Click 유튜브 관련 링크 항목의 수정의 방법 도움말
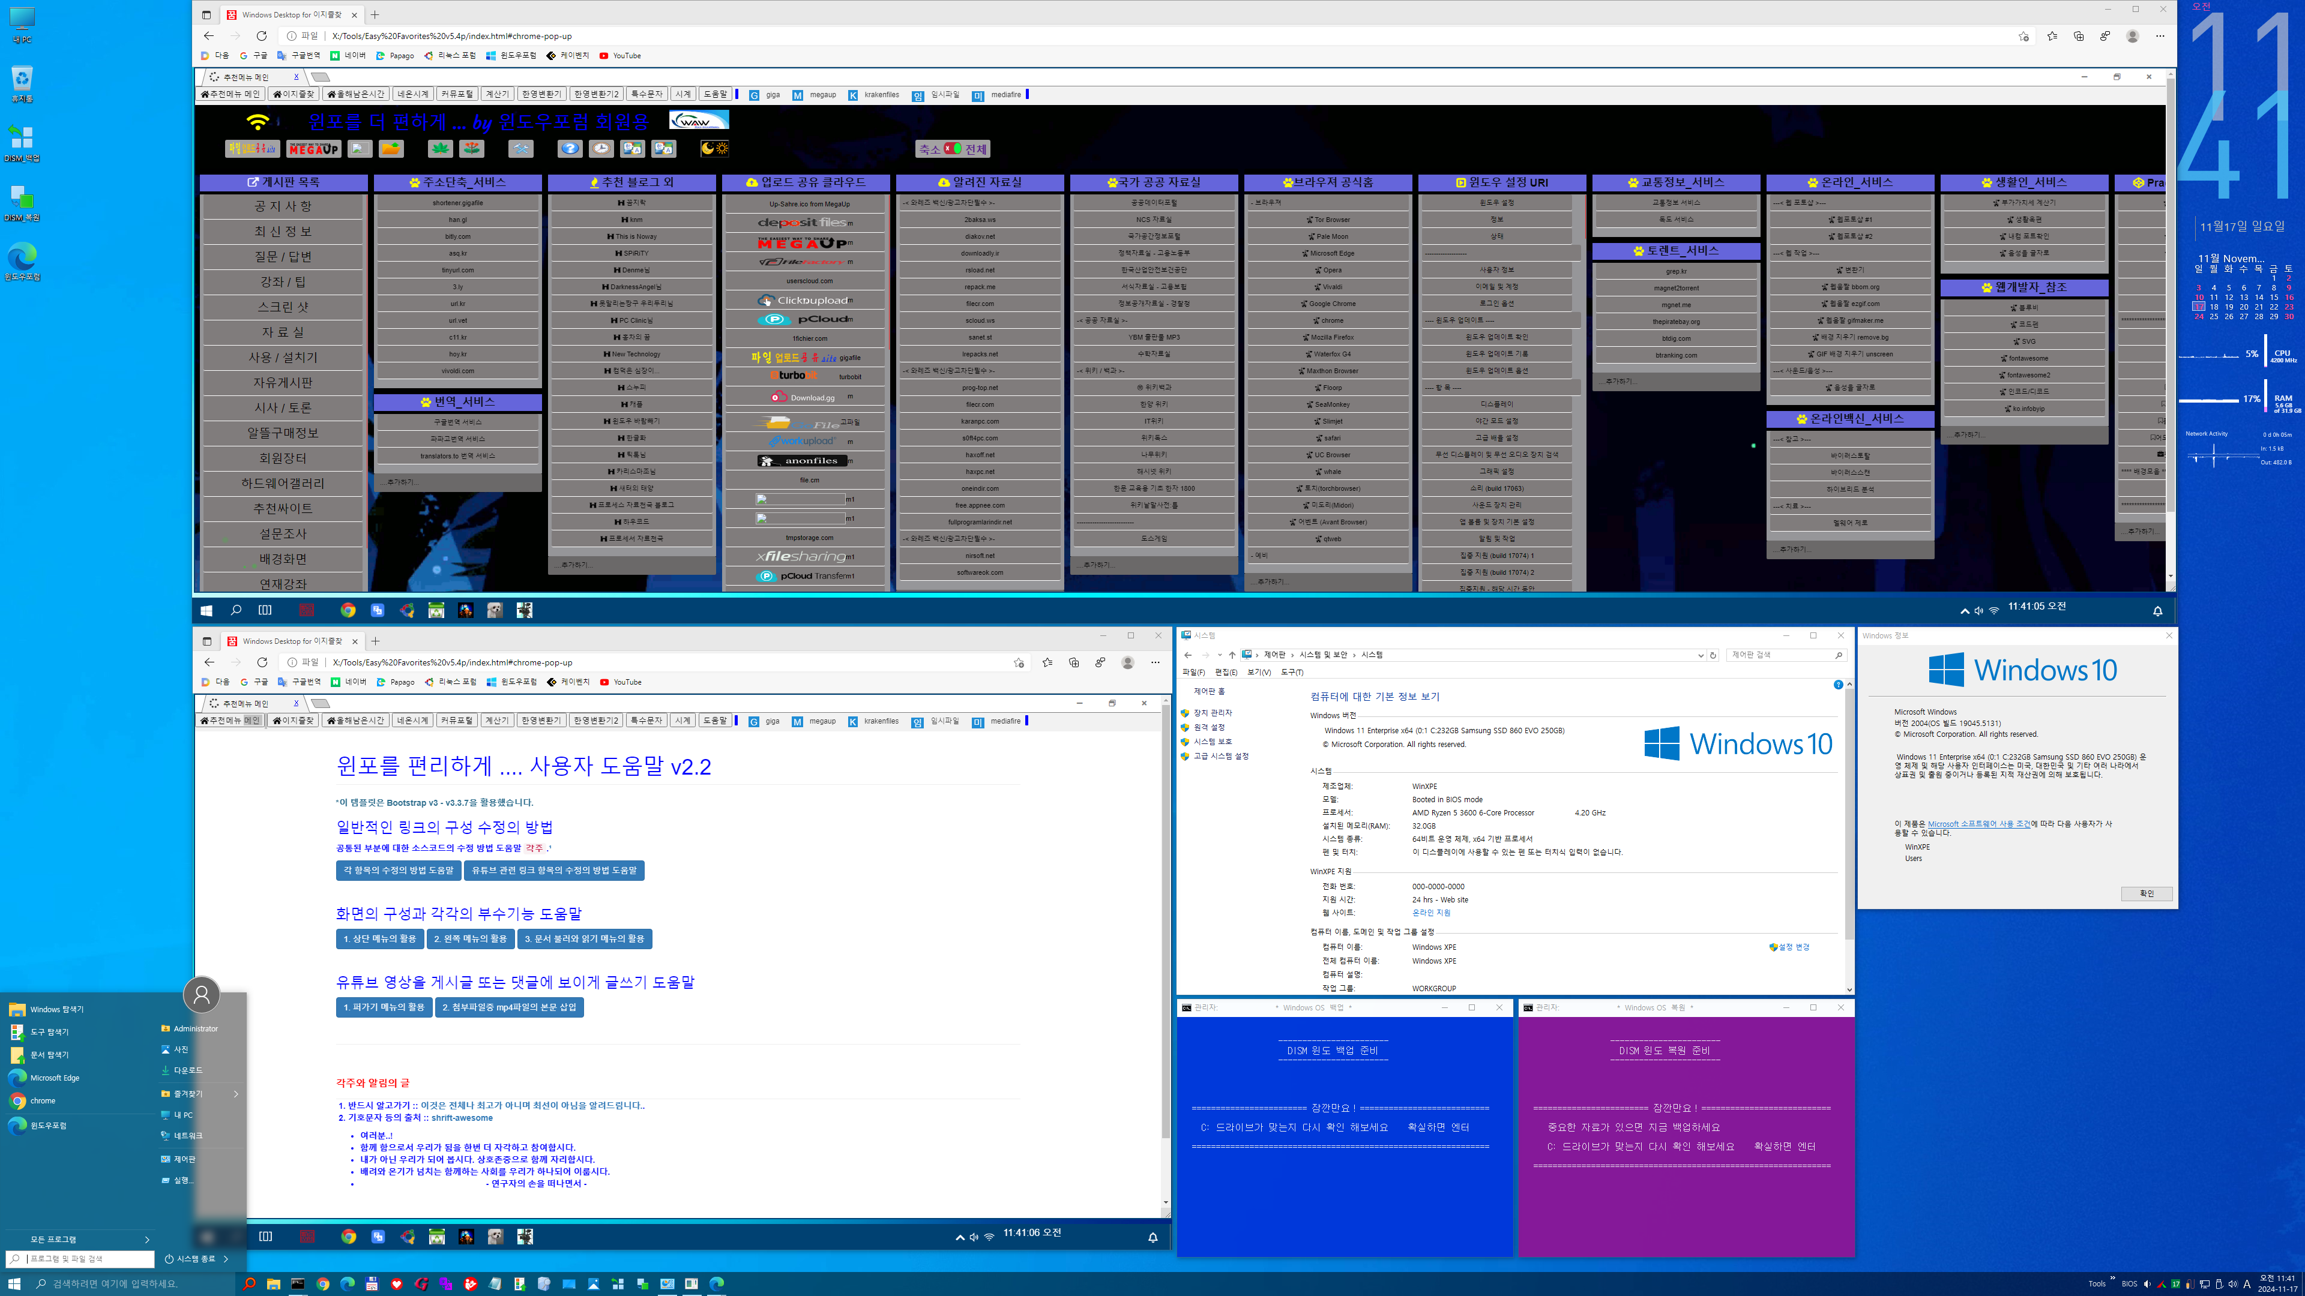The image size is (2305, 1296). pyautogui.click(x=554, y=870)
